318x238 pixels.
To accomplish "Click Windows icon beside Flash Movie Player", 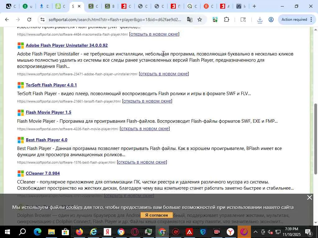I will pyautogui.click(x=21, y=112).
